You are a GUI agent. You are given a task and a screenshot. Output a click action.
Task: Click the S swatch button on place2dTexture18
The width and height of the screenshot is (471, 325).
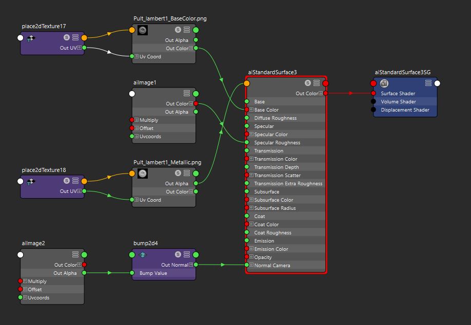[x=66, y=181]
